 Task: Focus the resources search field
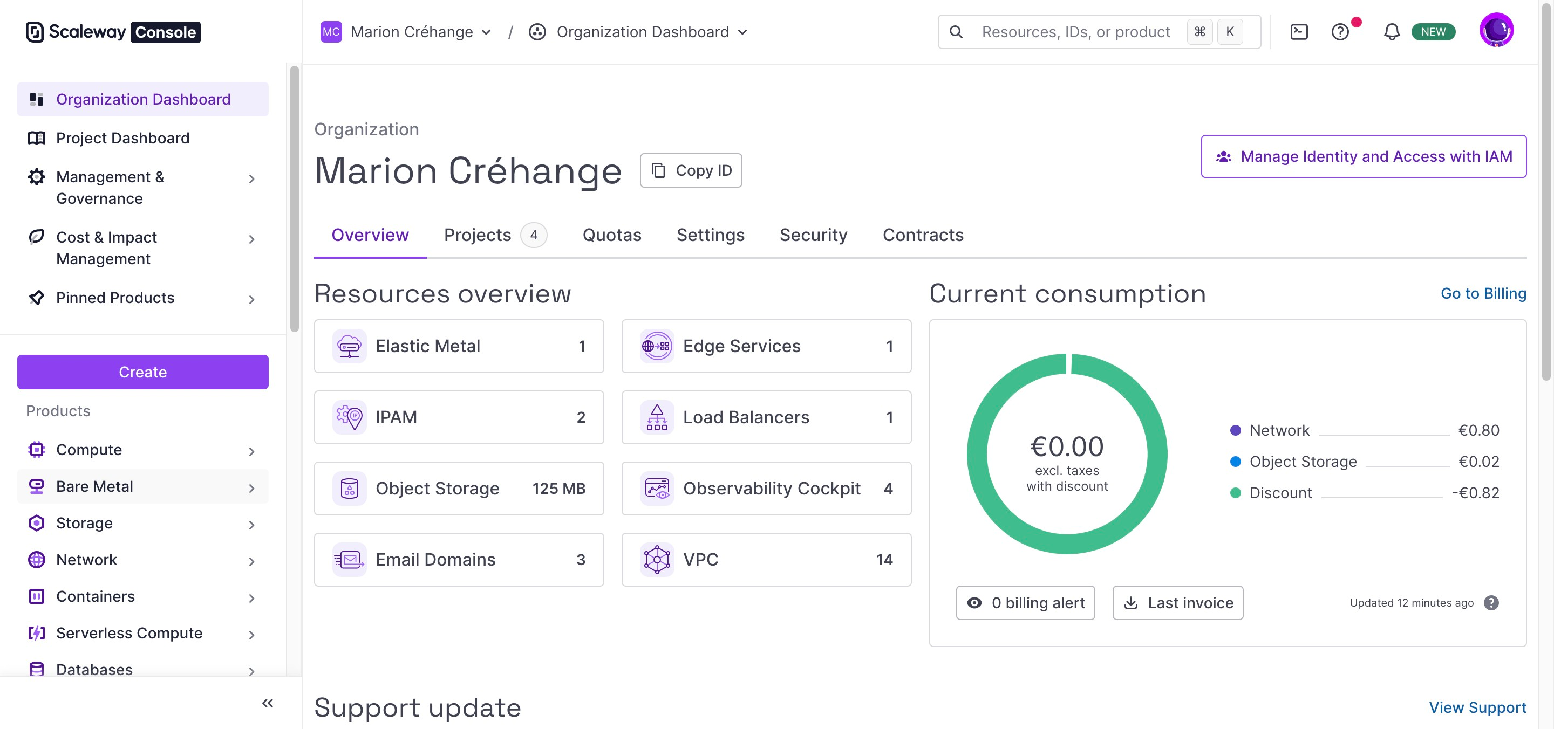[x=1075, y=32]
